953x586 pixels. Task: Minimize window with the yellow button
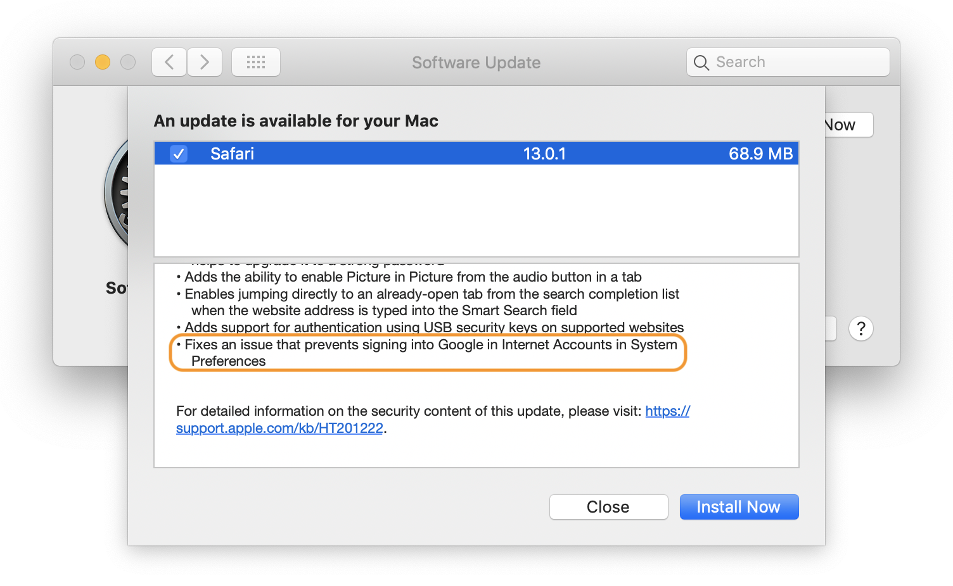coord(103,62)
